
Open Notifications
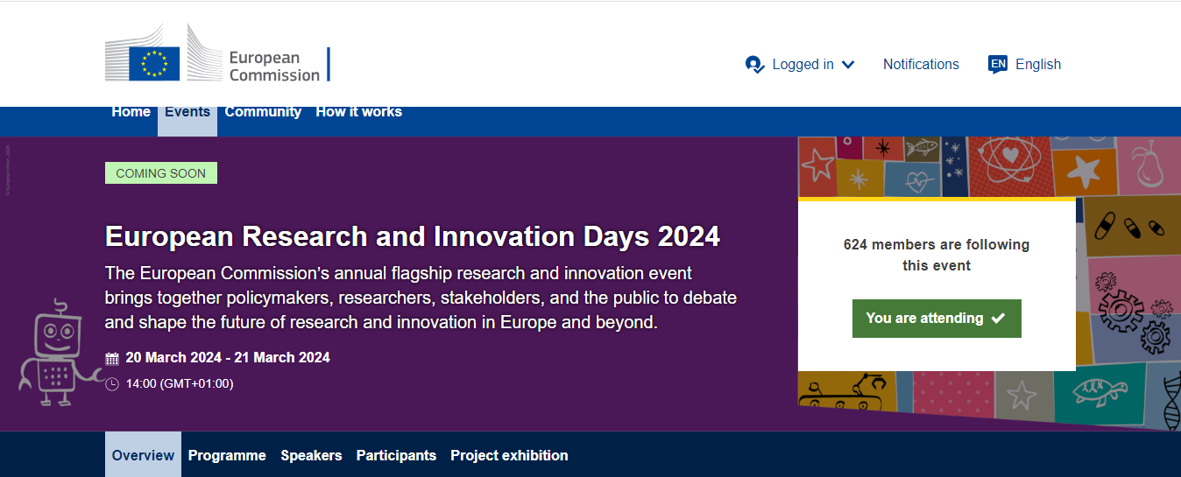(921, 65)
